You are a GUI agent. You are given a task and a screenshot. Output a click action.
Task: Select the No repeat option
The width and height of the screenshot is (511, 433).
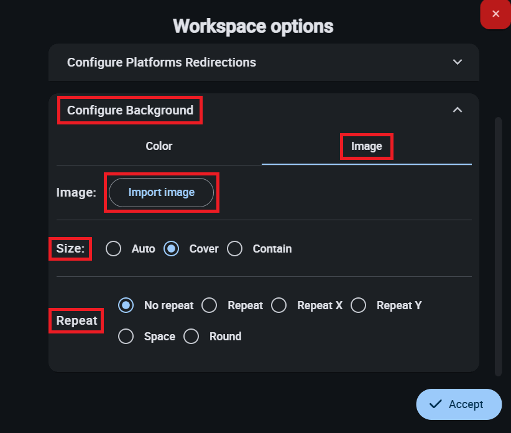click(126, 305)
